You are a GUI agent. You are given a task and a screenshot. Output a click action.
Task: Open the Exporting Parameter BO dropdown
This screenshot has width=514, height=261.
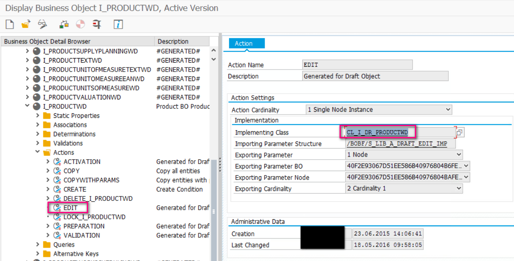tap(466, 166)
